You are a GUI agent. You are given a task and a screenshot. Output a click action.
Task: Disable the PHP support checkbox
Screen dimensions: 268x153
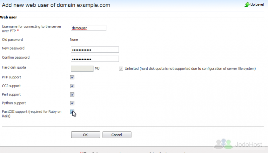[x=72, y=77]
